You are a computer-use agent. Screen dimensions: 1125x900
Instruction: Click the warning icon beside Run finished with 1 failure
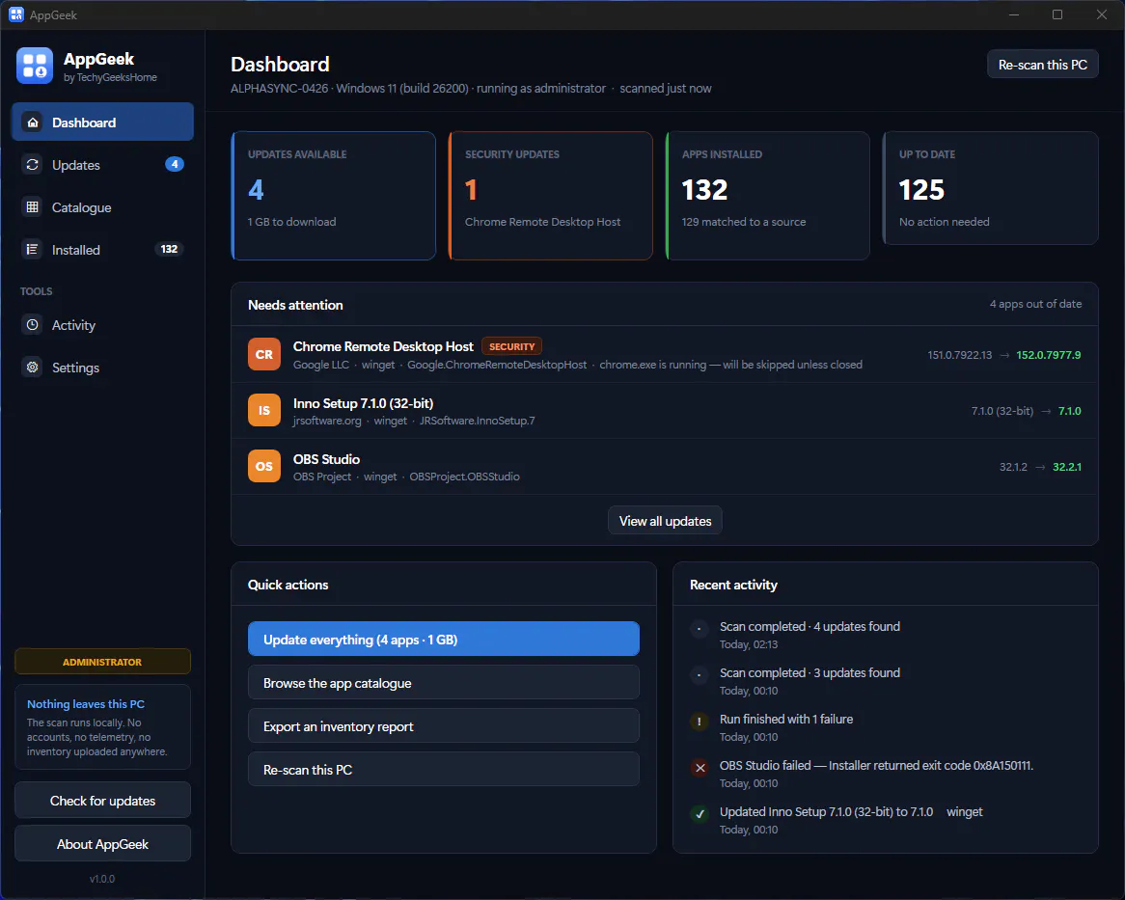pos(700,722)
